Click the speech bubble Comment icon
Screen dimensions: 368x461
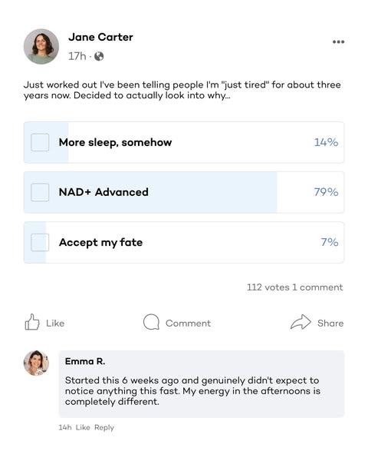[x=151, y=322]
